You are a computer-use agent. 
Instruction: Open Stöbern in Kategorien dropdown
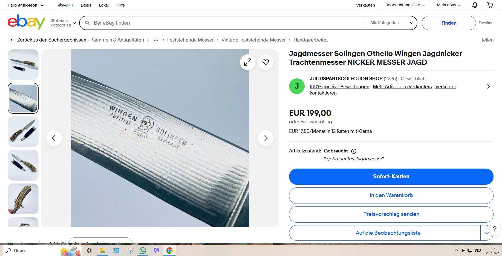tap(63, 23)
